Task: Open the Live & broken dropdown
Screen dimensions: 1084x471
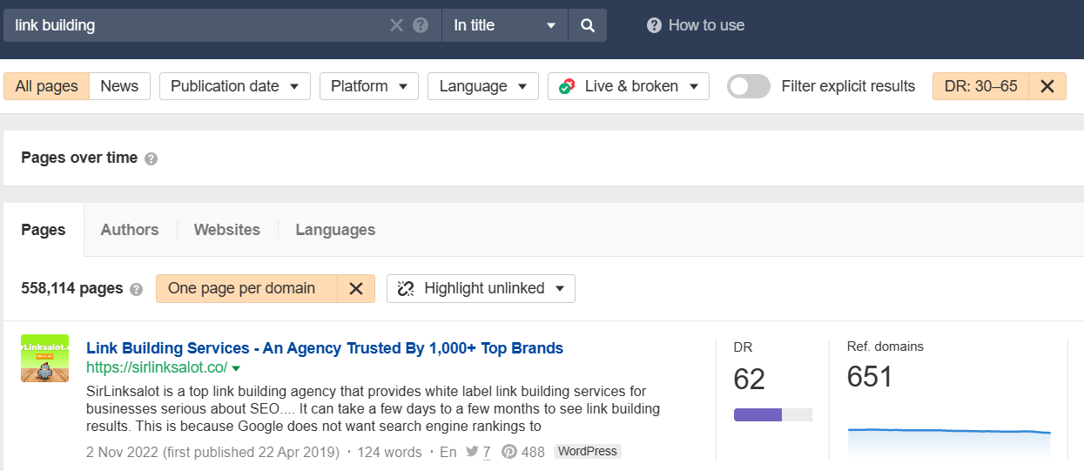Action: (x=629, y=86)
